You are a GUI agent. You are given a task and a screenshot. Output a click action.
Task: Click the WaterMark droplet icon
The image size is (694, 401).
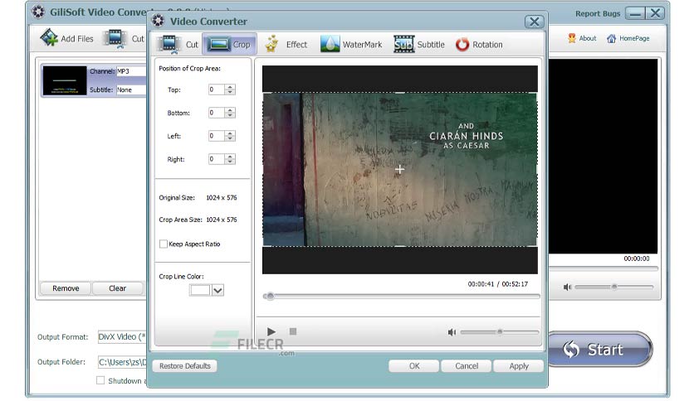330,44
